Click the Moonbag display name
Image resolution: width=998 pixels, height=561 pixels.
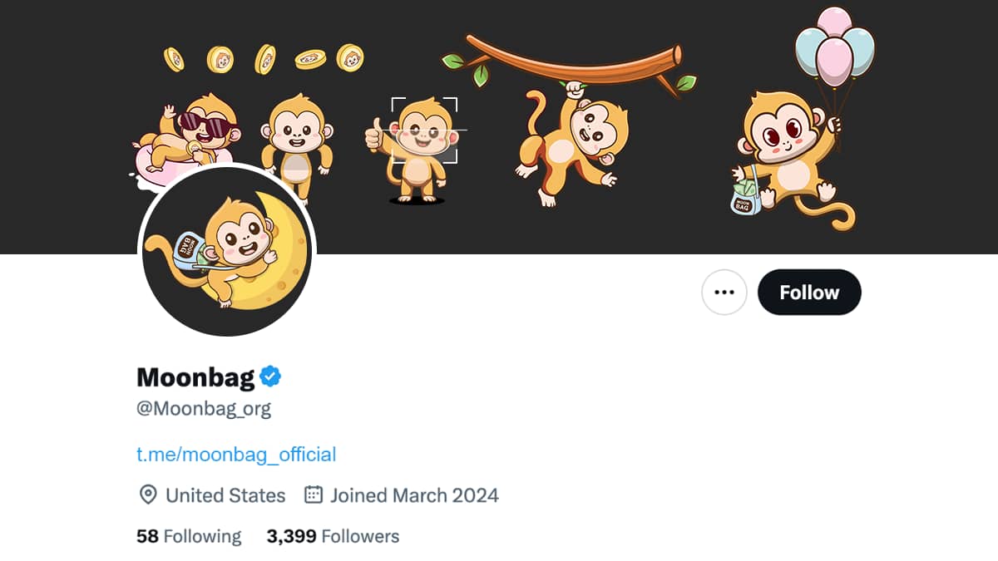pyautogui.click(x=195, y=377)
